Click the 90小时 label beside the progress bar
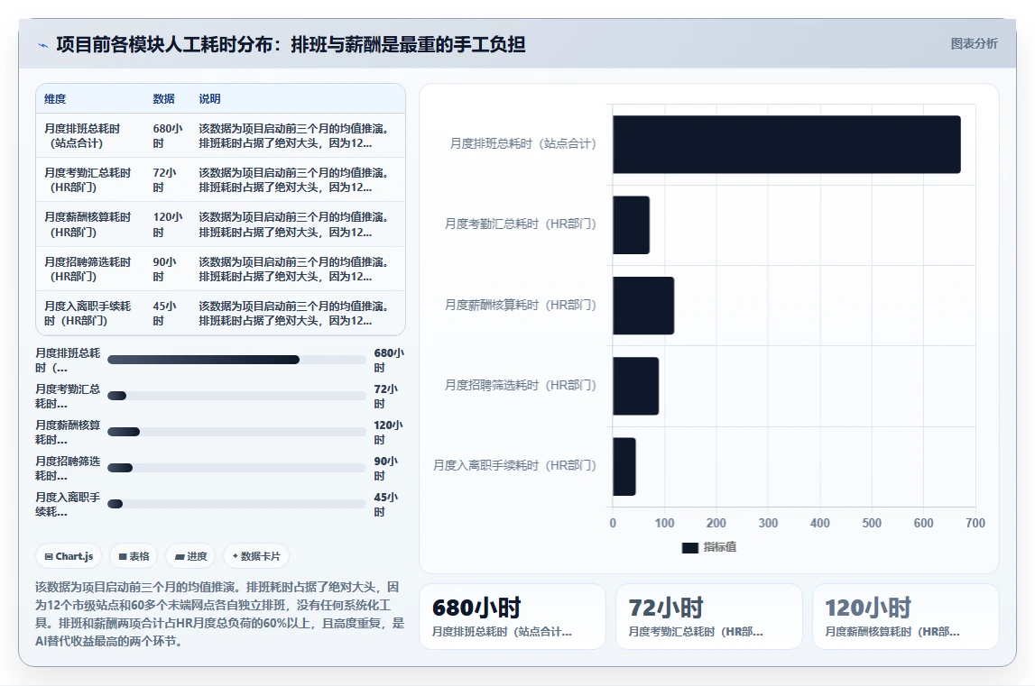 [x=386, y=469]
